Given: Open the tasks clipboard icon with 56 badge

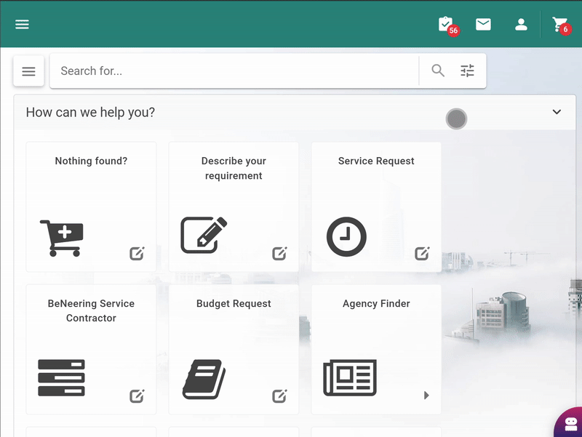Looking at the screenshot, I should pyautogui.click(x=446, y=25).
